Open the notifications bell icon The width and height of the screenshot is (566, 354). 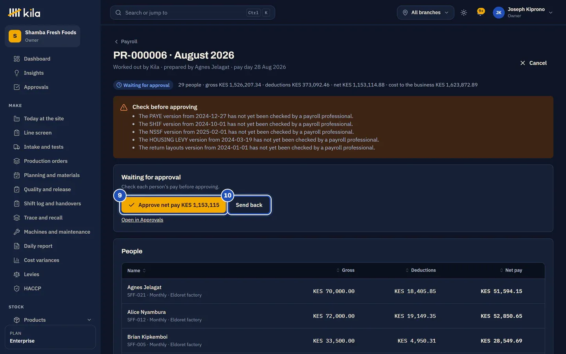pos(480,13)
